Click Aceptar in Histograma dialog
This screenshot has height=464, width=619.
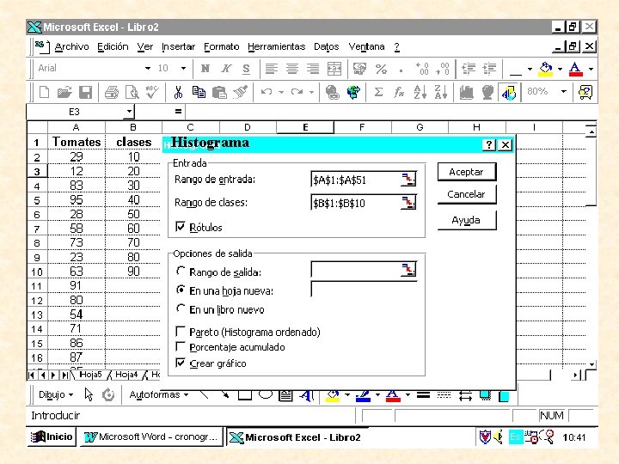tap(467, 172)
